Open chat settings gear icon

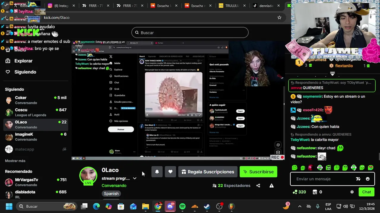[x=352, y=192]
